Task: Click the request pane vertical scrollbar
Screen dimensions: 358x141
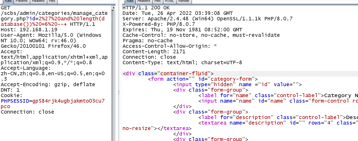Action: tap(113, 73)
